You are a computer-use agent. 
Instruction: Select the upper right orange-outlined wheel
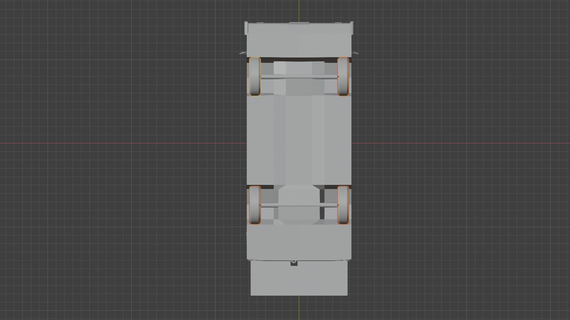pos(343,77)
